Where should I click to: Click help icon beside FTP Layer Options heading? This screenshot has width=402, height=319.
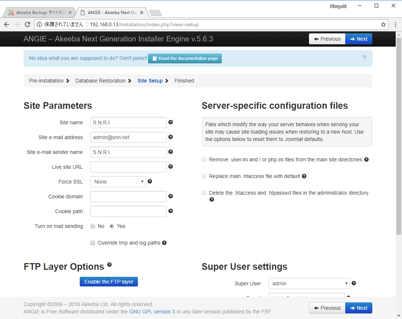(x=109, y=265)
